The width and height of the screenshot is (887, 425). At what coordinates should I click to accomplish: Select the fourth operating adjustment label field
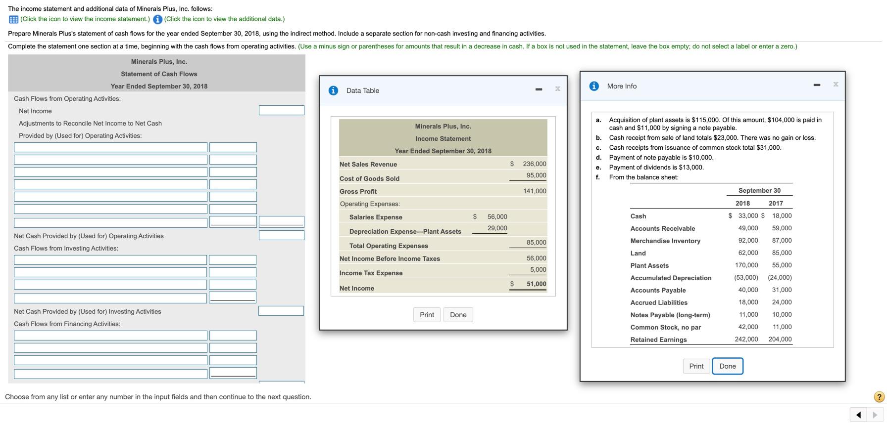click(x=111, y=184)
